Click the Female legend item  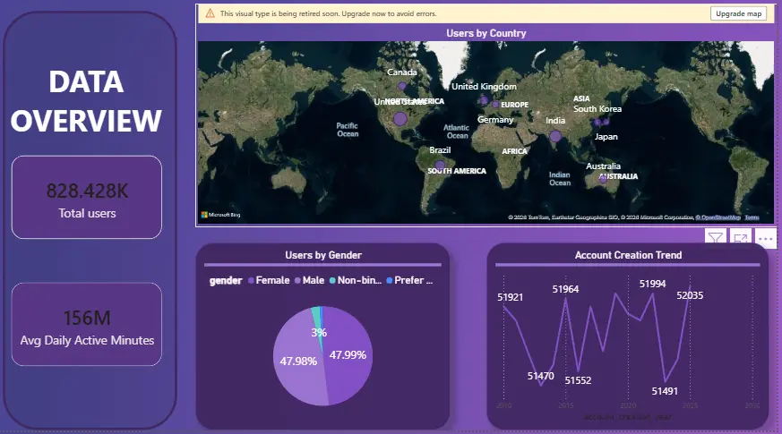point(269,280)
